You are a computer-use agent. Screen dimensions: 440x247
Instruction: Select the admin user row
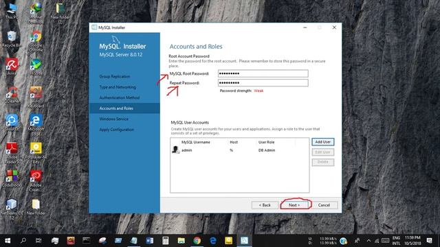(x=239, y=150)
